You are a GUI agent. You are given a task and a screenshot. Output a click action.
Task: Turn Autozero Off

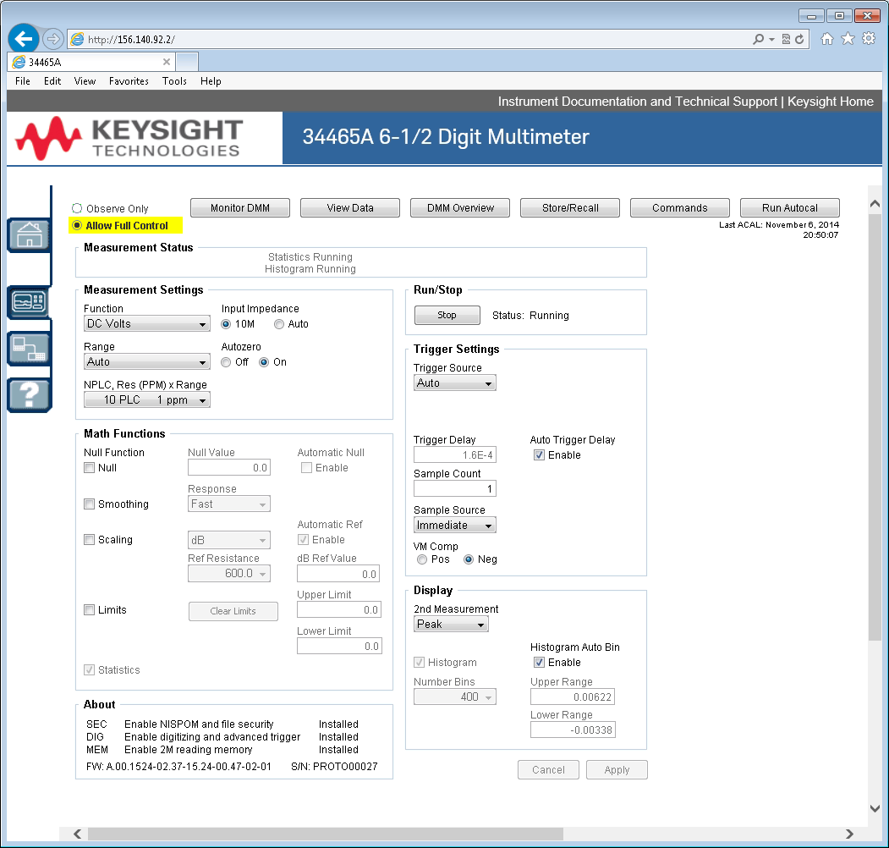tap(226, 362)
